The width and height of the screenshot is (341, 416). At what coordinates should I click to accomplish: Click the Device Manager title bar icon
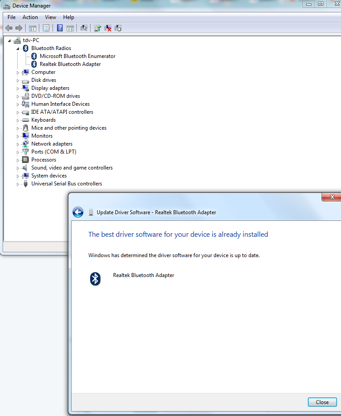tap(7, 6)
